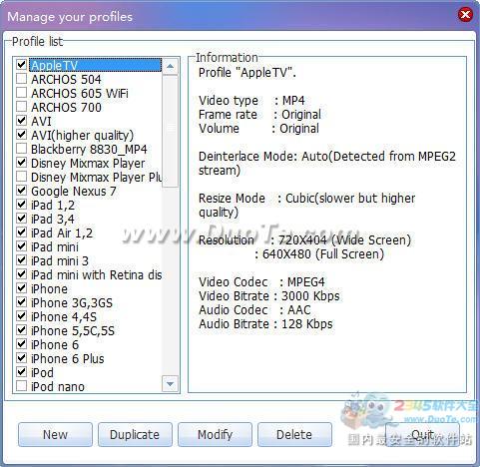The image size is (480, 467).
Task: Disable the Disney Mixmax Player checkbox
Action: tap(21, 163)
